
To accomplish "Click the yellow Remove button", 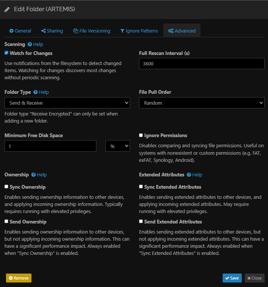I will (x=19, y=278).
